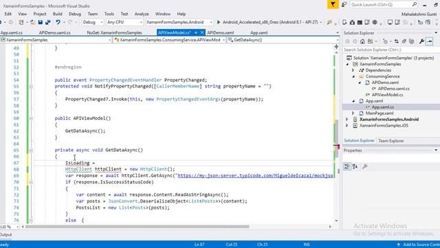Click the editor horizontal scrollbar thumb
This screenshot has width=440, height=248.
(x=137, y=227)
